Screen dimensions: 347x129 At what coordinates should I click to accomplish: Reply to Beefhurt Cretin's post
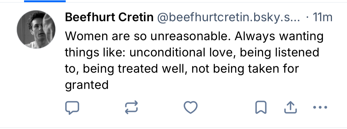72,107
